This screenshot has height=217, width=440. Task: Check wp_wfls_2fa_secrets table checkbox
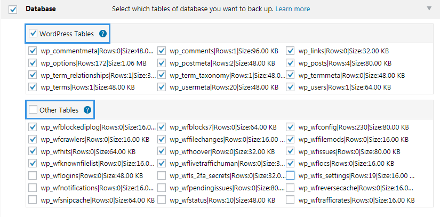162,176
